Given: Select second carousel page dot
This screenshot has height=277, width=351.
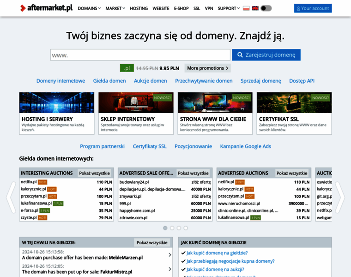Looking at the screenshot, I should [x=172, y=228].
